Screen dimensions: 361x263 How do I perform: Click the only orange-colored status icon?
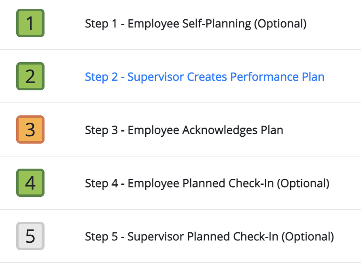pos(30,129)
